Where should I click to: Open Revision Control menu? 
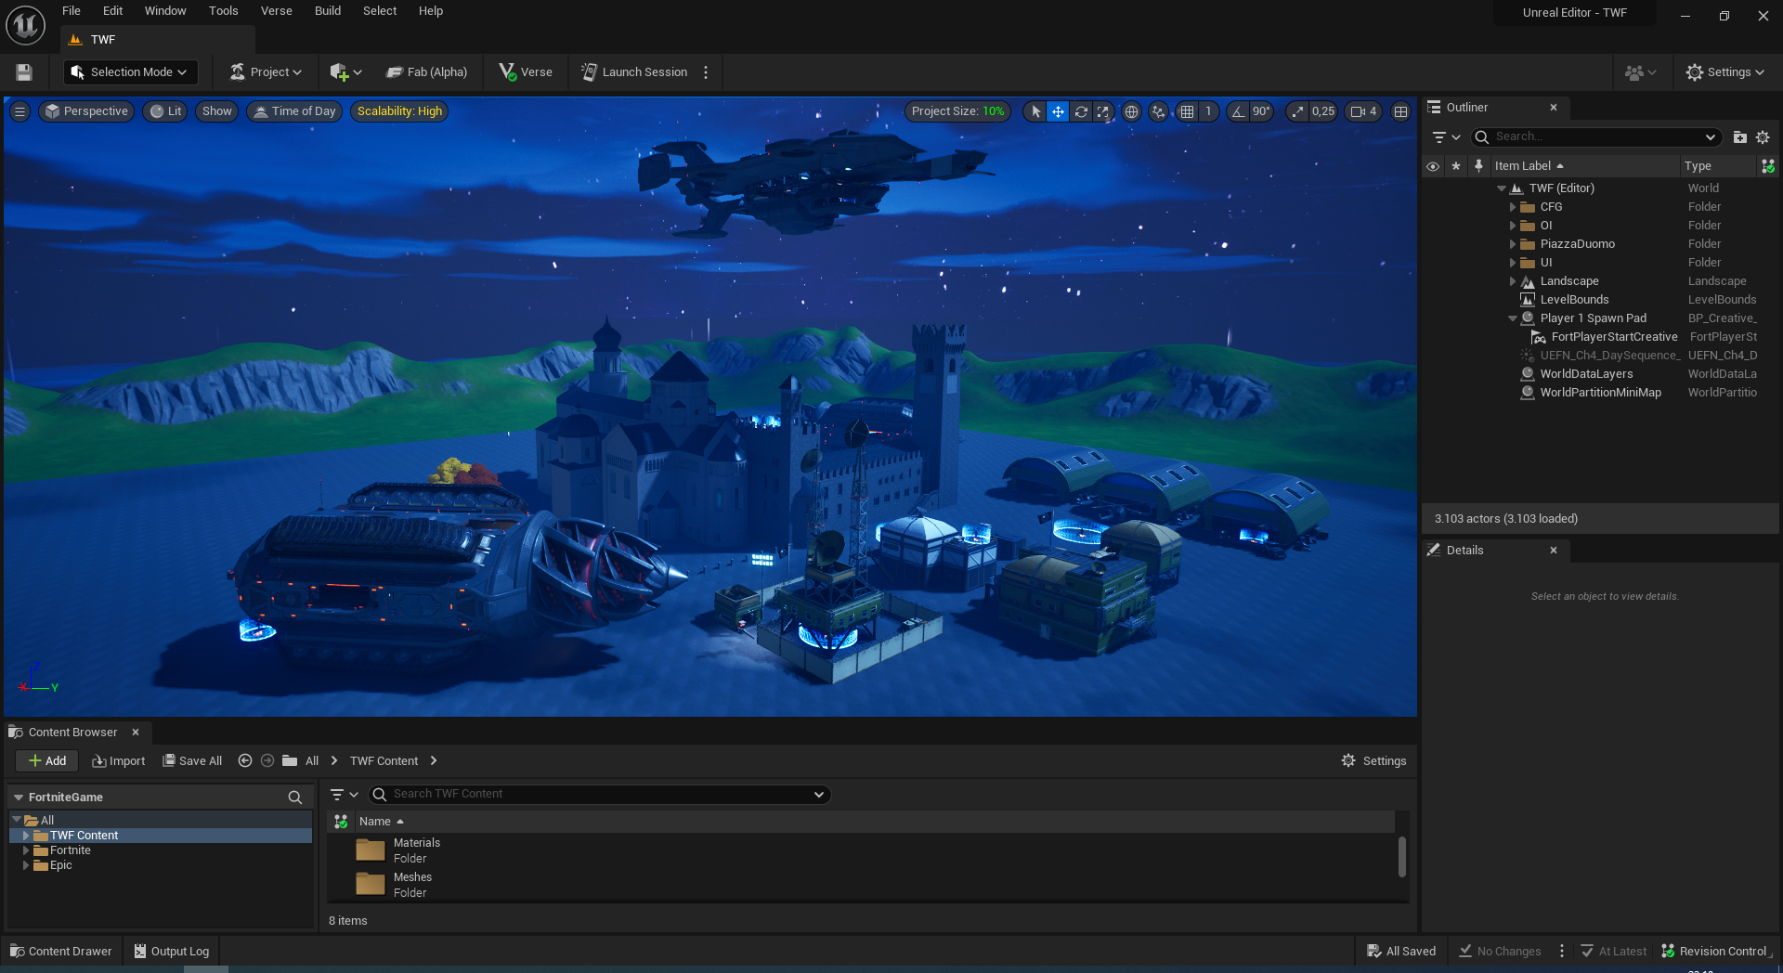(1716, 951)
